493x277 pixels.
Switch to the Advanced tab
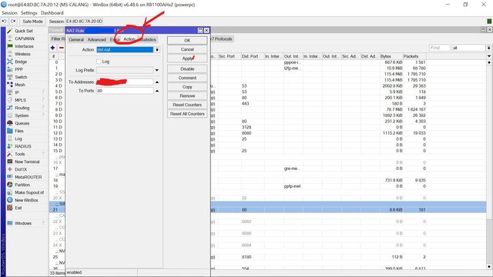(96, 39)
